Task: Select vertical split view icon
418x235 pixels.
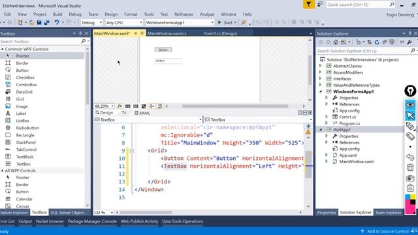Action: tap(300, 113)
